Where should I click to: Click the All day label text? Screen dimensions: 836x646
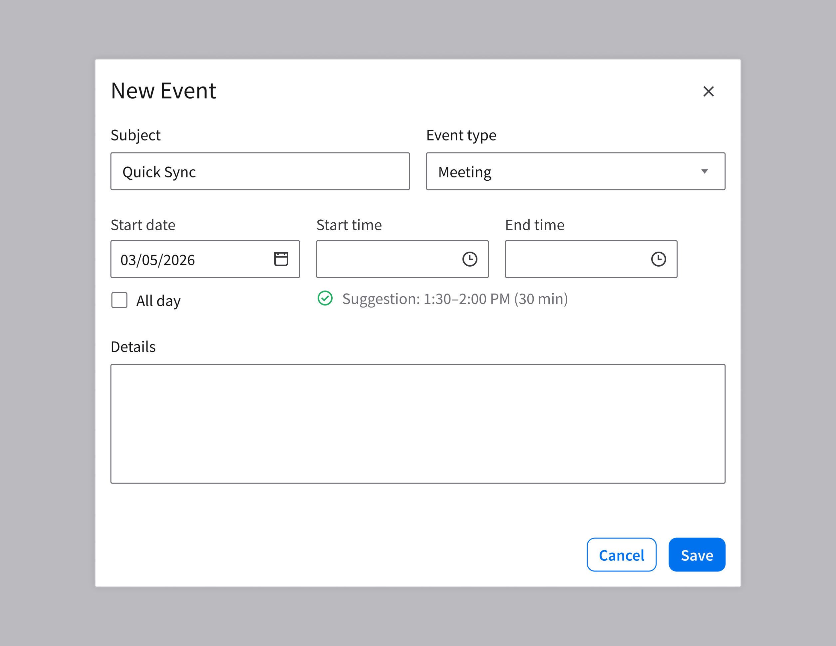coord(158,301)
